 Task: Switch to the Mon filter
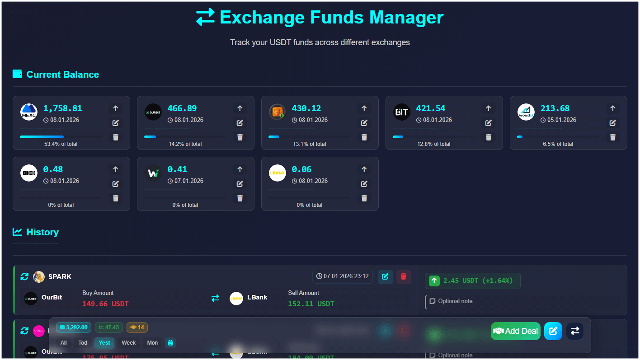[x=152, y=343]
